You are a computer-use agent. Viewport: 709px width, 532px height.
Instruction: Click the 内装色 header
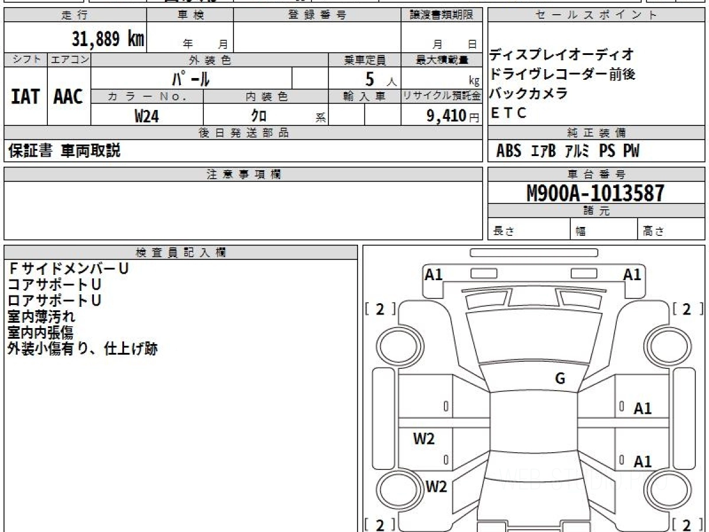click(266, 96)
